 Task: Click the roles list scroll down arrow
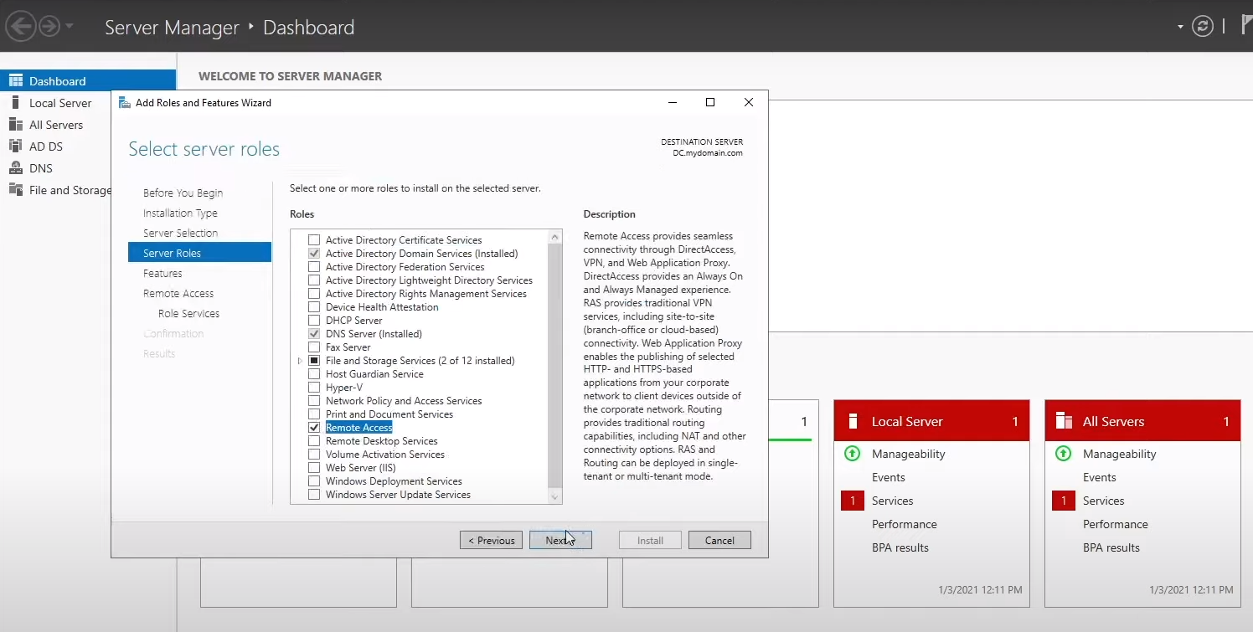point(554,497)
